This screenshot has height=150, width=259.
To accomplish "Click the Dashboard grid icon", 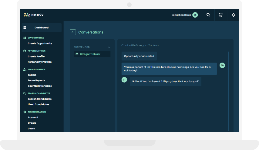I will pyautogui.click(x=25, y=28).
